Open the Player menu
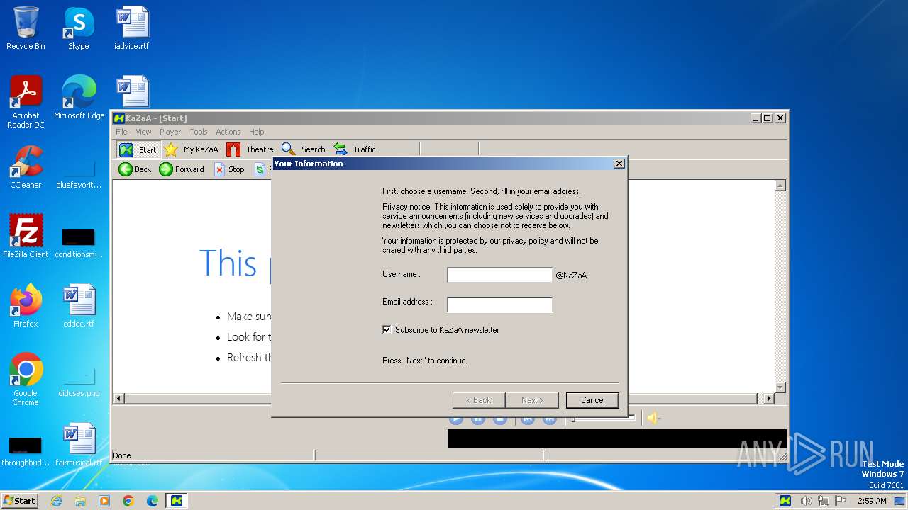The height and width of the screenshot is (510, 908). [170, 132]
